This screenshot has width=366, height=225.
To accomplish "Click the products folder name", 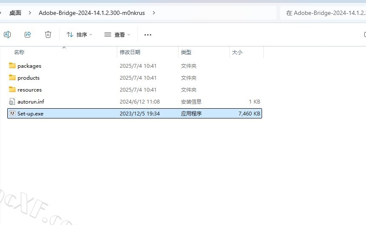I will (29, 78).
